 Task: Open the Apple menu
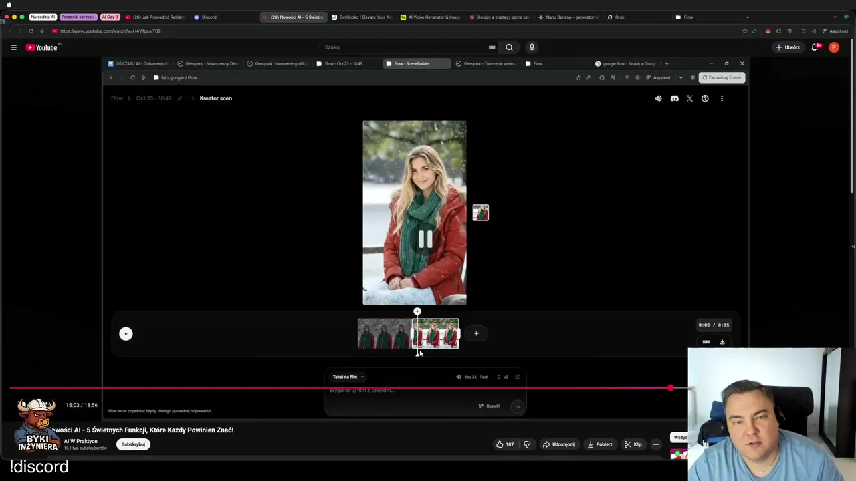[9, 5]
